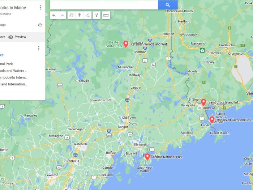
Task: Click the blue search magnifier button
Action: click(x=168, y=5)
